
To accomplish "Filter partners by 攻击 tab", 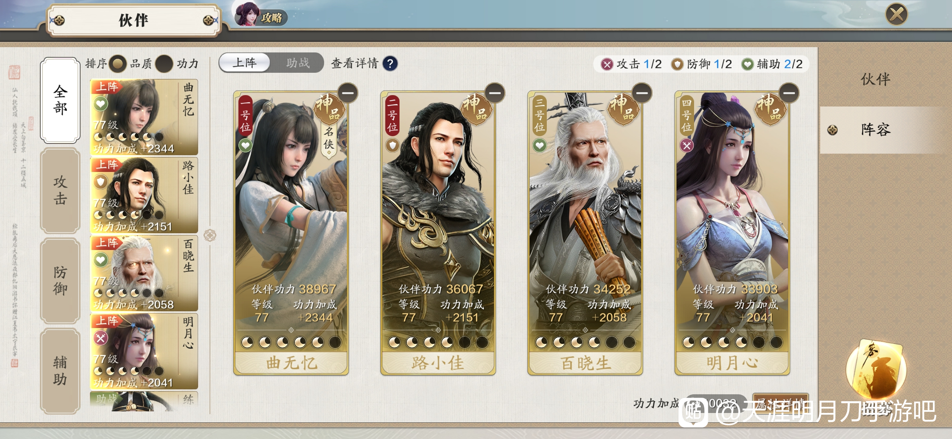I will [x=60, y=190].
